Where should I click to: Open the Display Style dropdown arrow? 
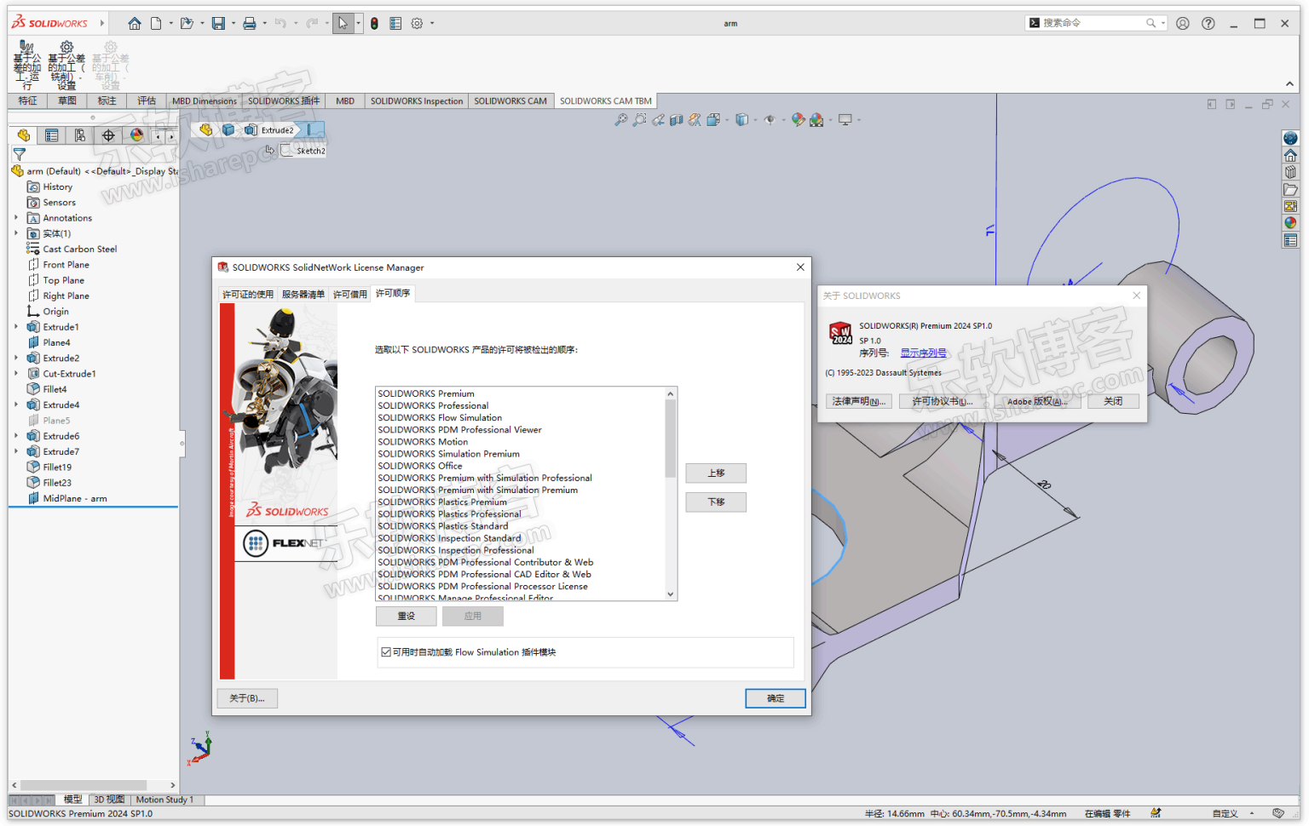tap(755, 120)
